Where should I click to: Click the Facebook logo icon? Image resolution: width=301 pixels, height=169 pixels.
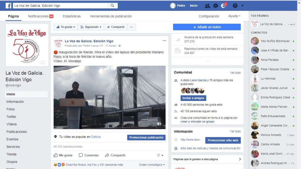click(8, 6)
